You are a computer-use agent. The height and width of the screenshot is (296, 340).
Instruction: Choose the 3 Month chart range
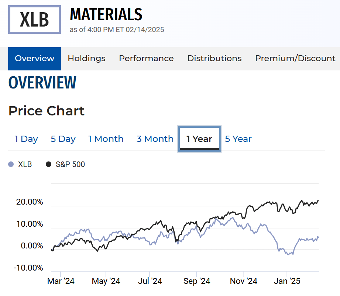click(155, 139)
